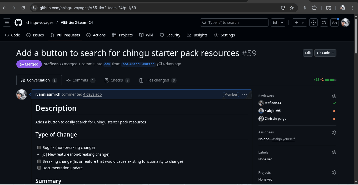
Task: Expand the Code dropdown button
Action: point(325,53)
